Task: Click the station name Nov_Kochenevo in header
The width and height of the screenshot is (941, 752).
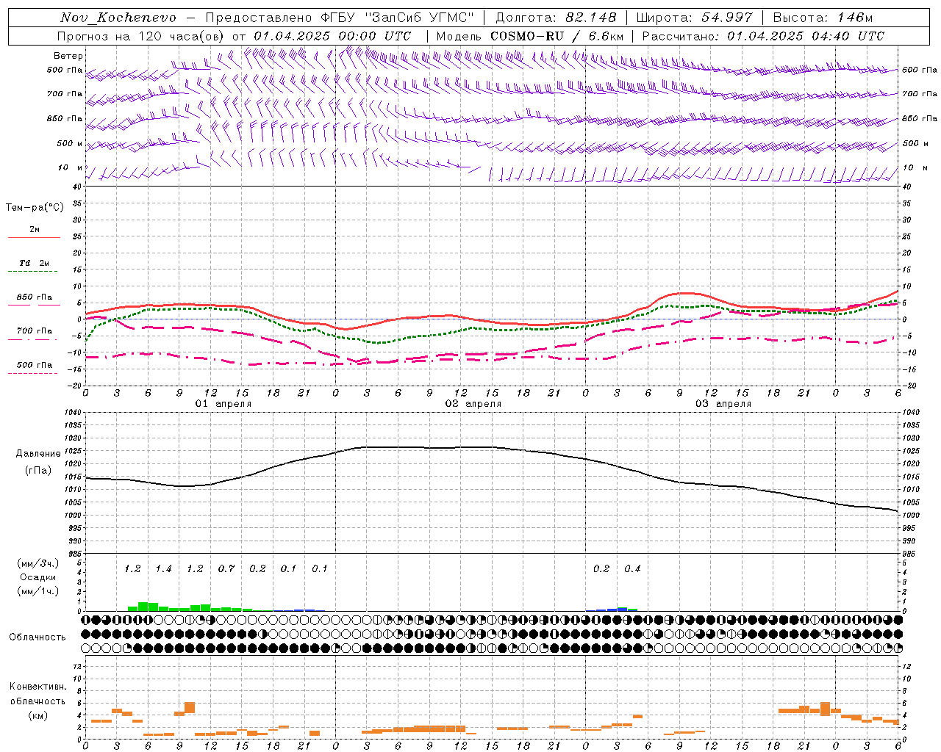Action: coord(118,18)
